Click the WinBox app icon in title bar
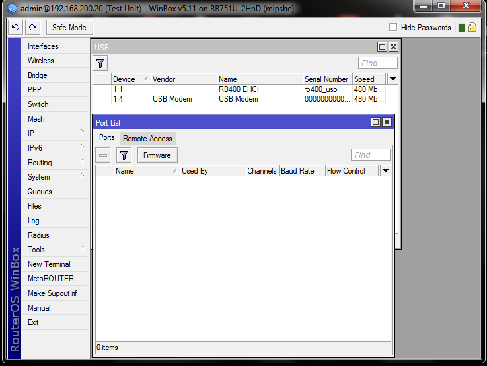The image size is (487, 366). [12, 8]
